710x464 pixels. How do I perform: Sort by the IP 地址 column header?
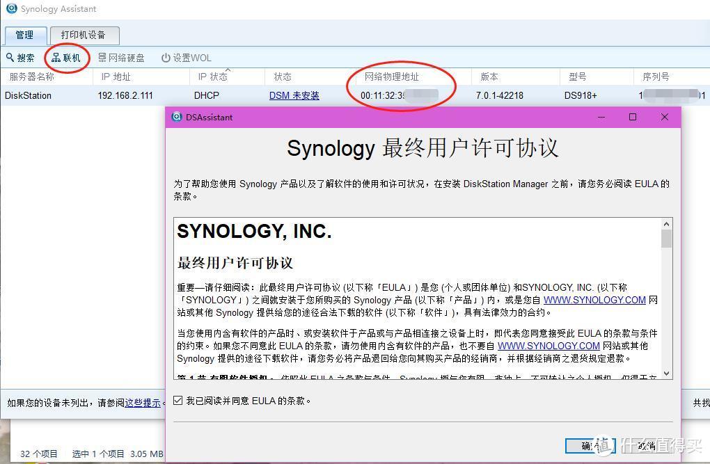(x=141, y=77)
